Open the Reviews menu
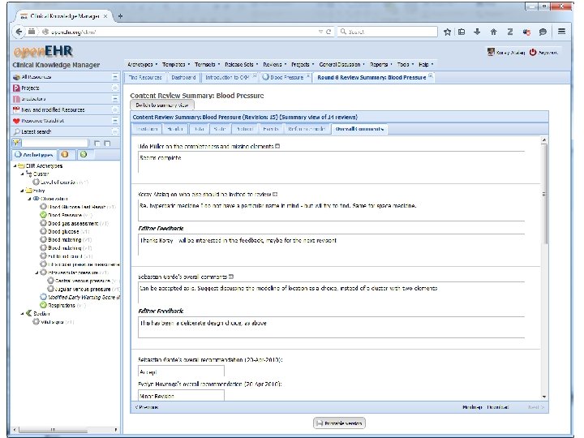584x438 pixels. click(x=275, y=64)
